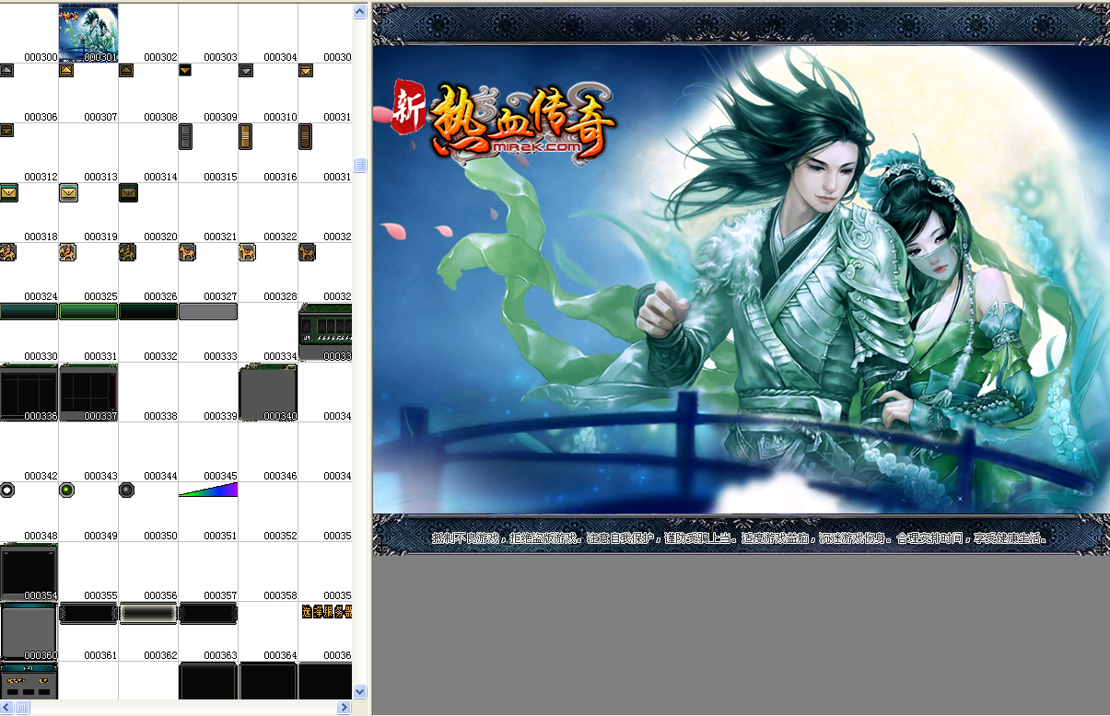Select the cell labeled 000358
1110x716 pixels.
pos(268,572)
